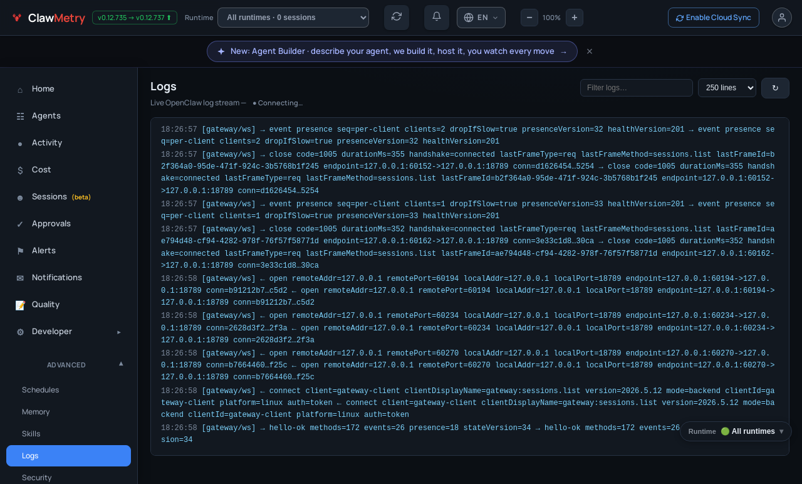Click the logs reload button

(x=775, y=88)
